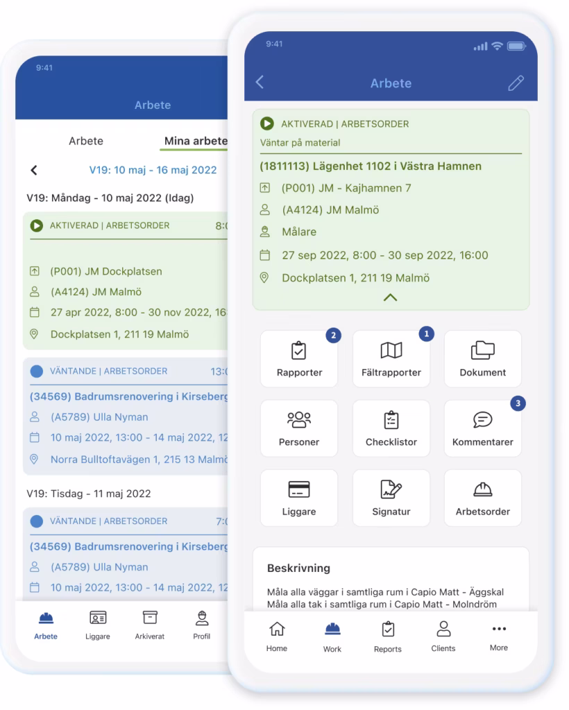Open Arkiverat tab in back phone
569x710 pixels.
coord(149,626)
